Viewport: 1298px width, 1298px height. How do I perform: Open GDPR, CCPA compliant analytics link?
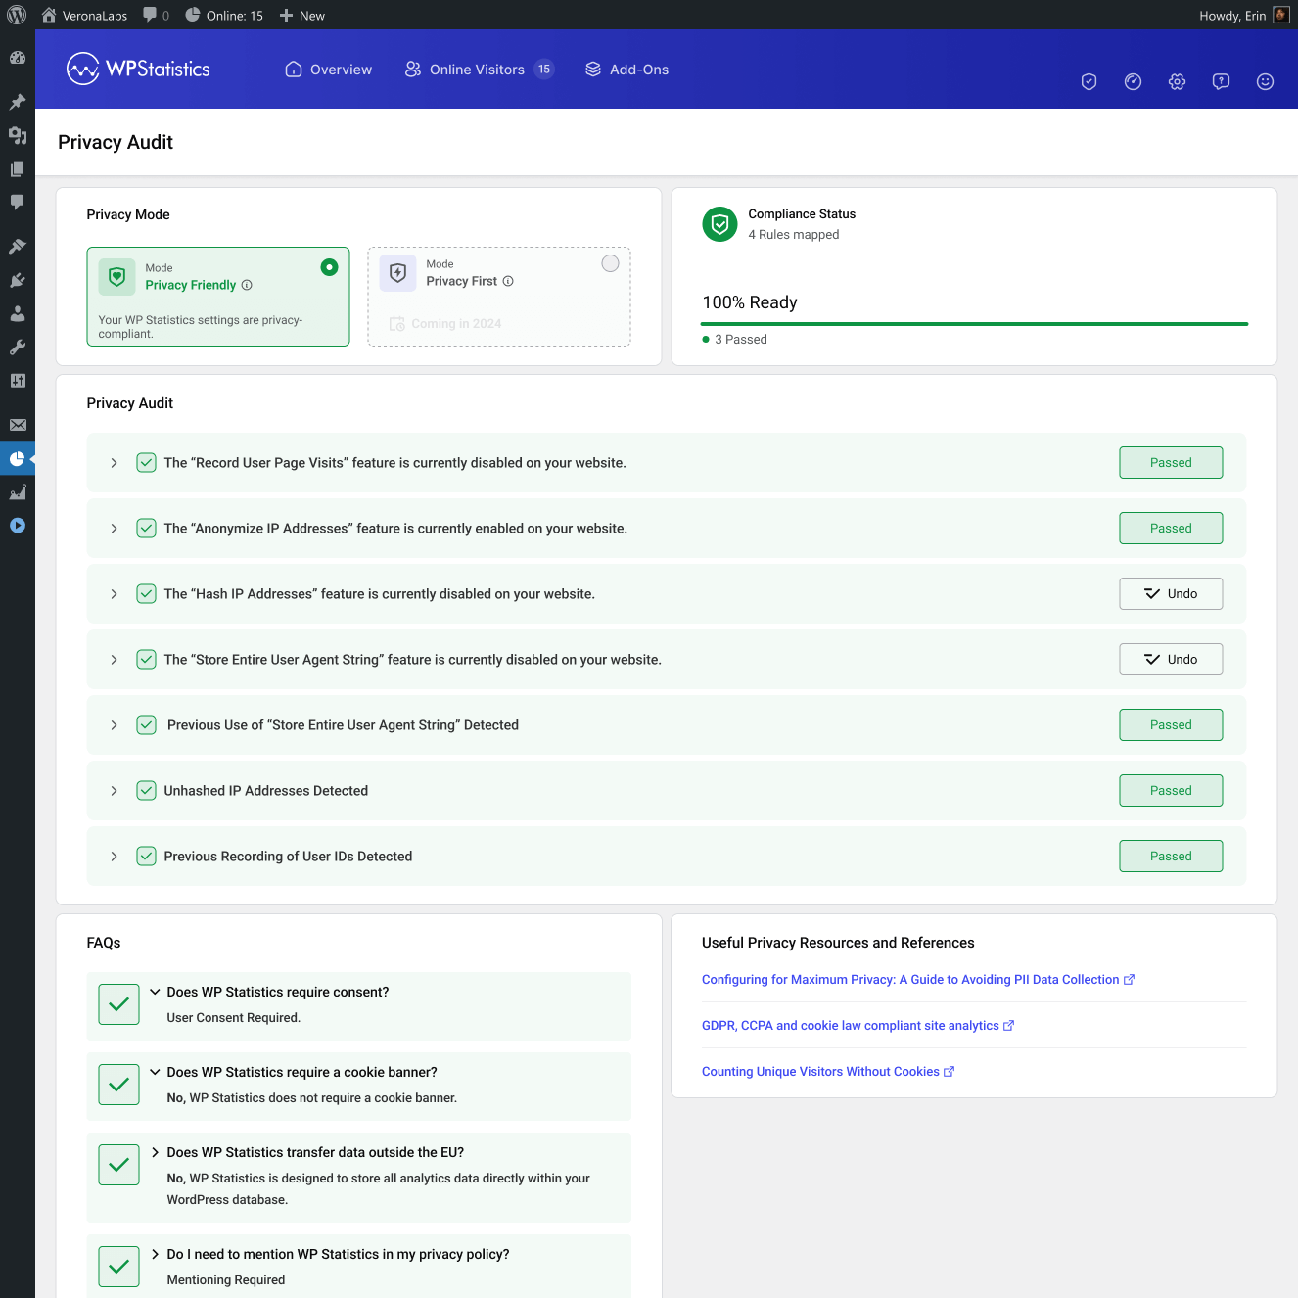click(858, 1026)
